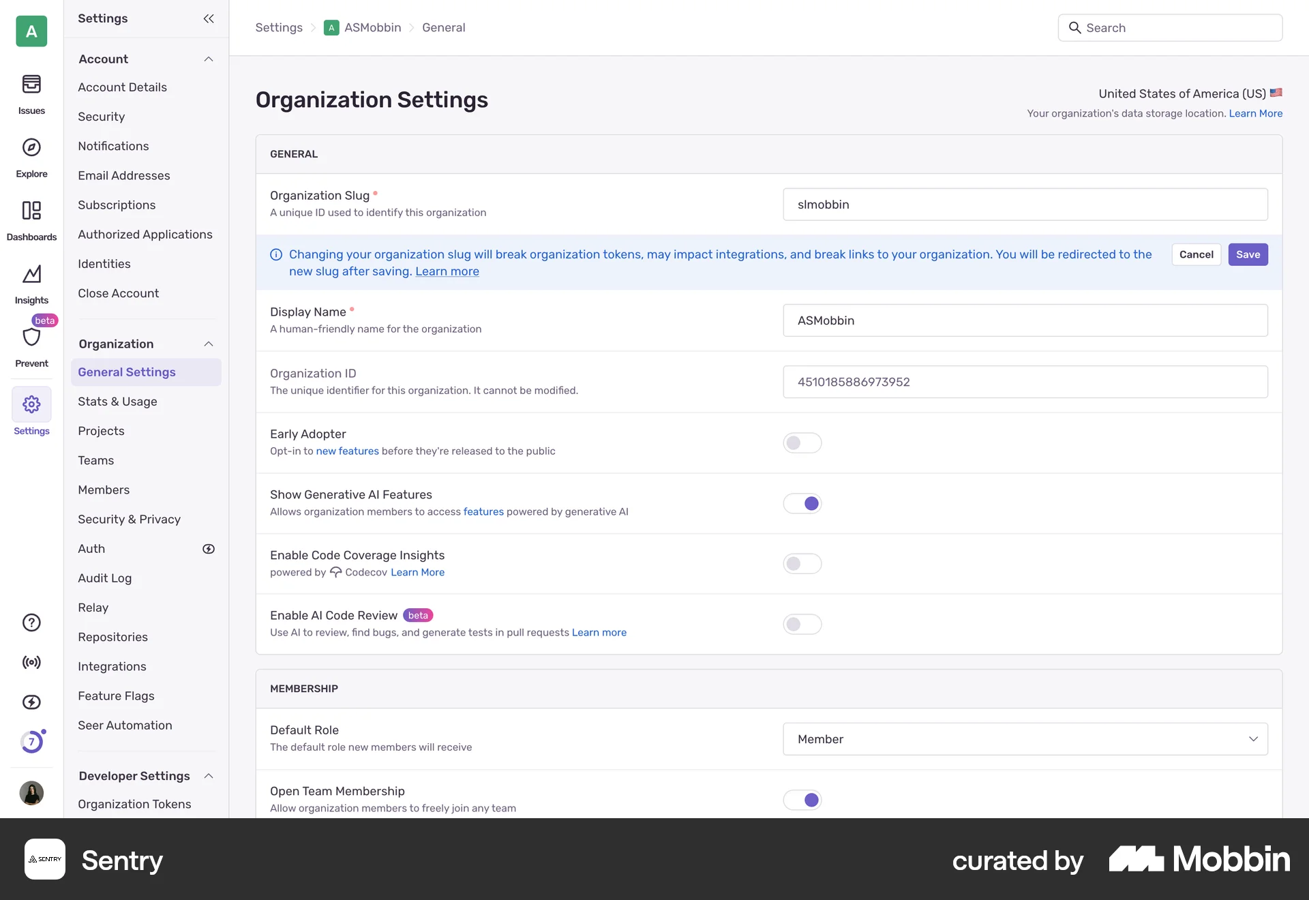Select the Explore icon in the sidebar

tap(31, 155)
